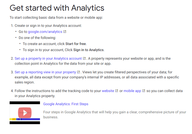Play the Google Analytics First Steps video

tap(25, 113)
